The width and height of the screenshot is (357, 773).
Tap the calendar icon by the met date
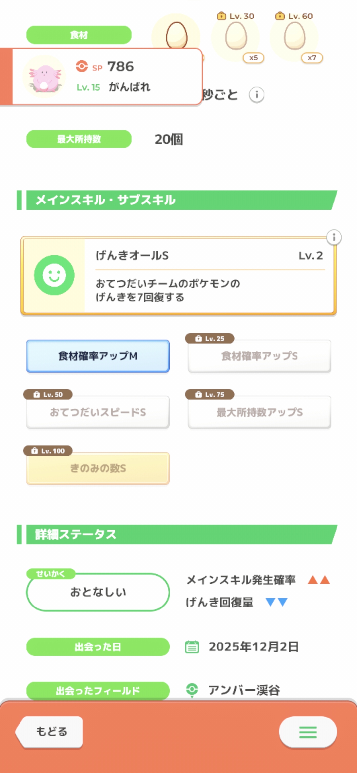pyautogui.click(x=192, y=647)
